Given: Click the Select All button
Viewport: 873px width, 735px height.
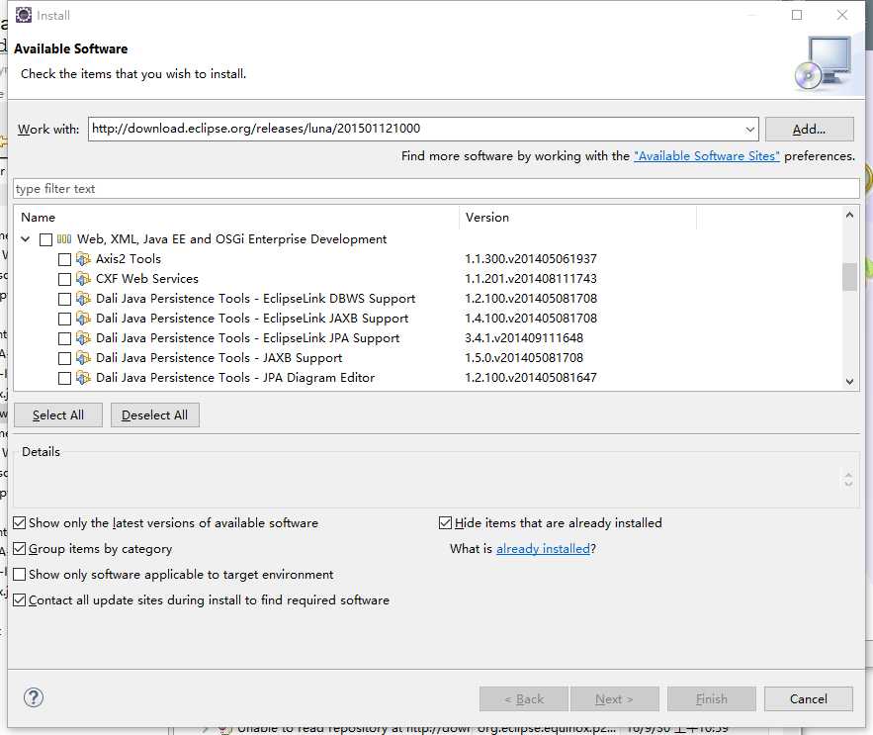Looking at the screenshot, I should click(58, 415).
